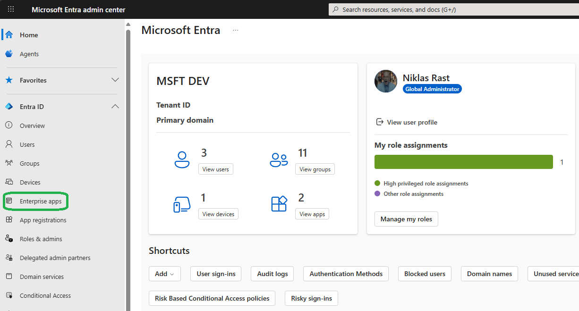Select the Roles & admins icon
The height and width of the screenshot is (311, 579).
pos(9,239)
